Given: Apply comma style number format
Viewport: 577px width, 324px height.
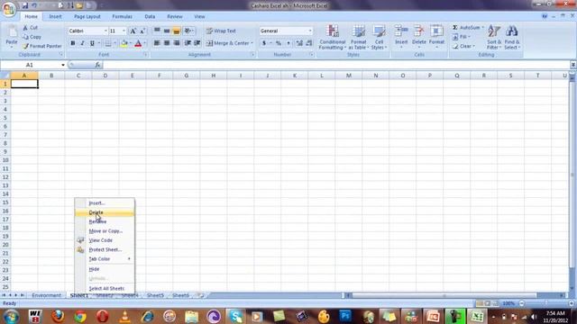Looking at the screenshot, I should coord(288,43).
